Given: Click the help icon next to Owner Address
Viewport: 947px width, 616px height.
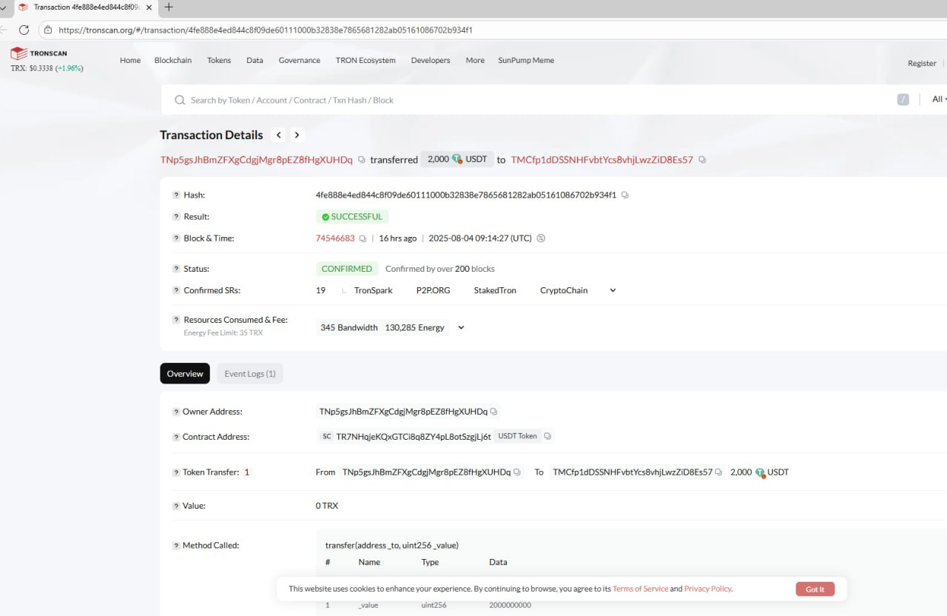Looking at the screenshot, I should pos(176,412).
